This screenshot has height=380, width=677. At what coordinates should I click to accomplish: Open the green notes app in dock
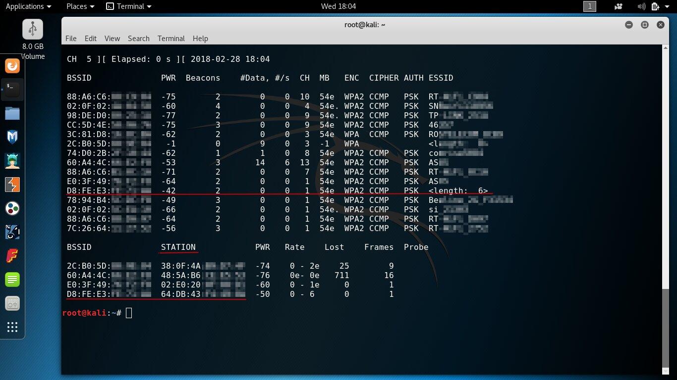tap(12, 280)
